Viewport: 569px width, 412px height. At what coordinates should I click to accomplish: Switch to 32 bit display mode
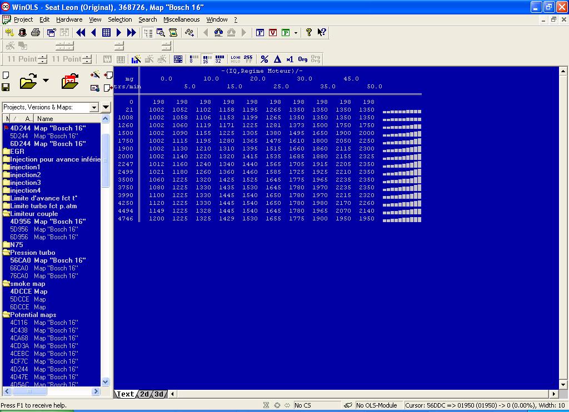pos(219,59)
